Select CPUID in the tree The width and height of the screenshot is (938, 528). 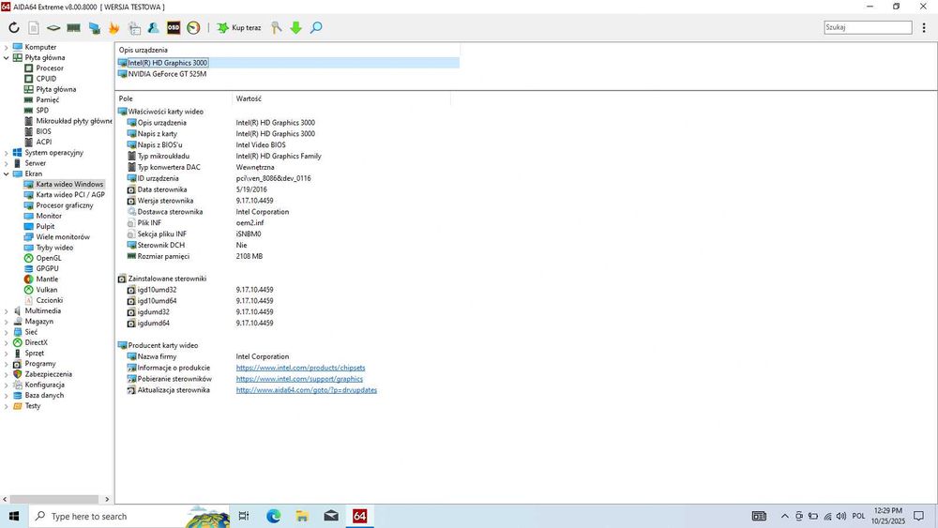[x=46, y=79]
